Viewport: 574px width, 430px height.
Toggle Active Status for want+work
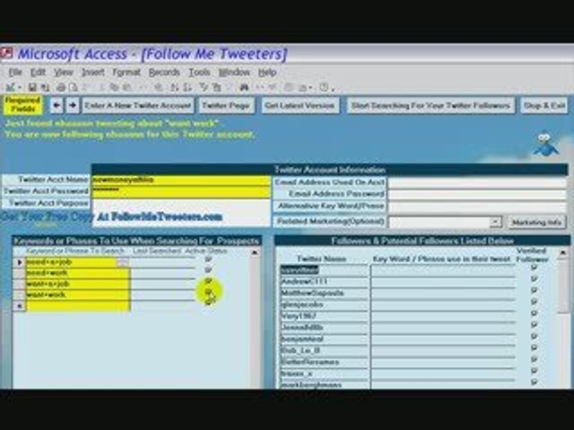(x=208, y=292)
